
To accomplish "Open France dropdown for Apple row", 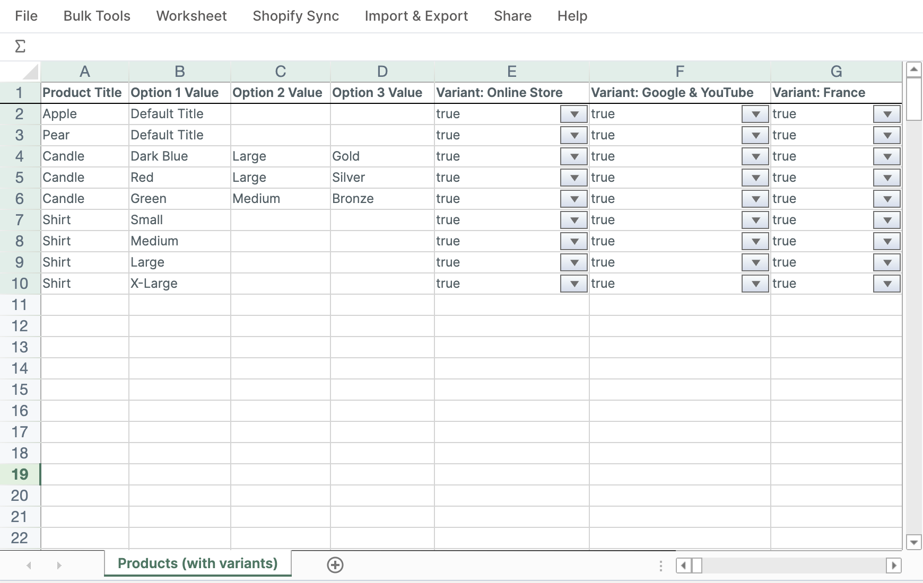I will pyautogui.click(x=887, y=114).
